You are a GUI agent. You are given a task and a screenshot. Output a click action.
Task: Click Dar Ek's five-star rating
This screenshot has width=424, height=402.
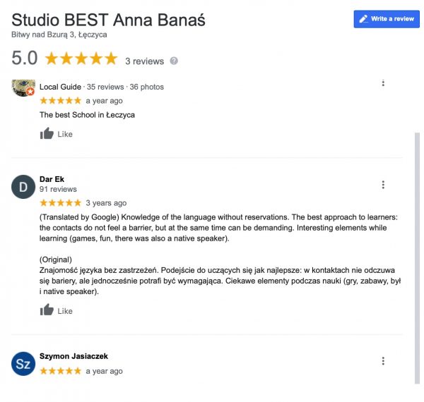(60, 203)
